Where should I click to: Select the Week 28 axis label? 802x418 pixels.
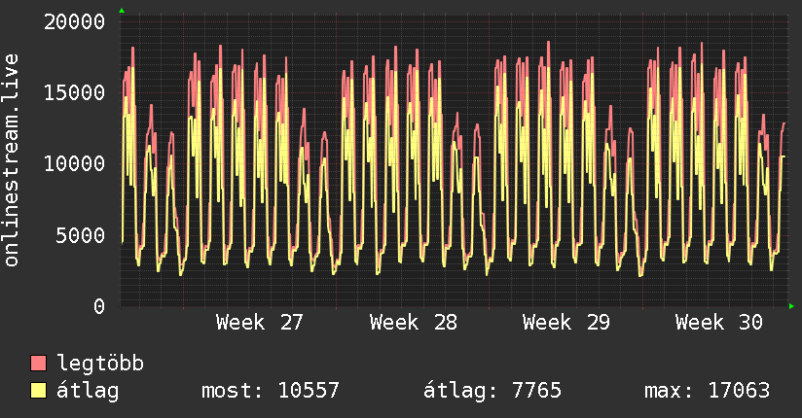click(x=414, y=323)
